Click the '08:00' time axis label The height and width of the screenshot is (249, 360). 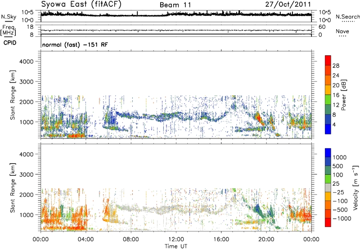pos(131,240)
